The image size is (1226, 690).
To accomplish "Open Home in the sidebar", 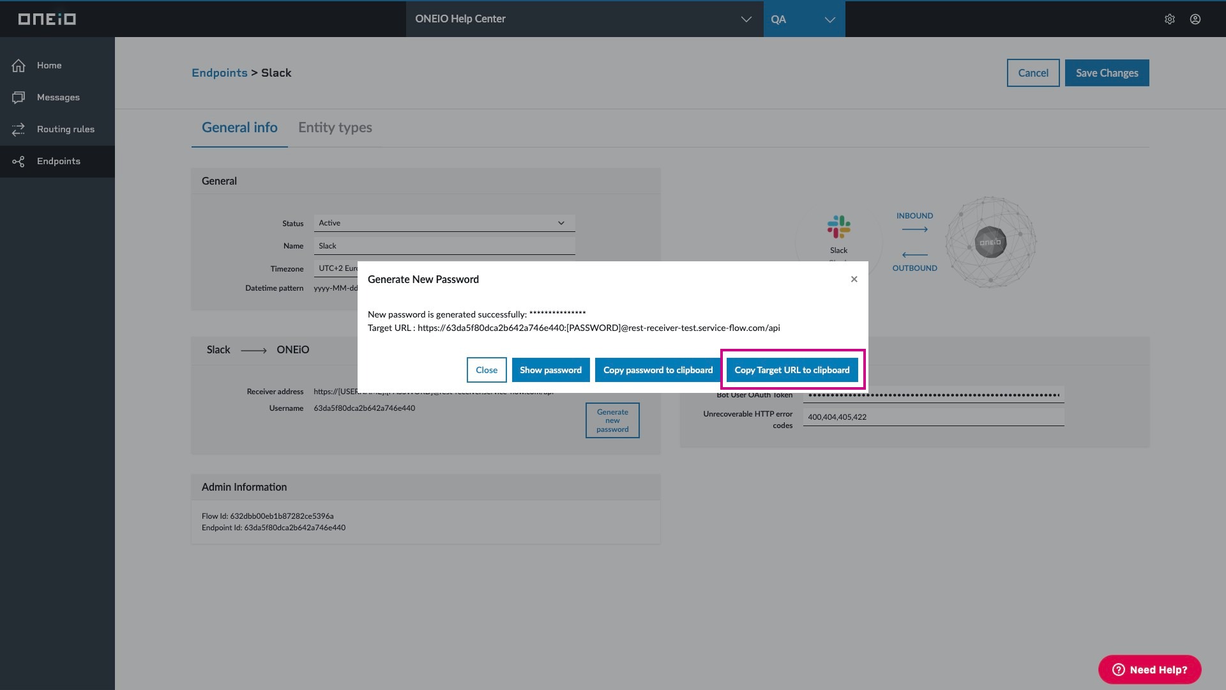I will pyautogui.click(x=57, y=65).
